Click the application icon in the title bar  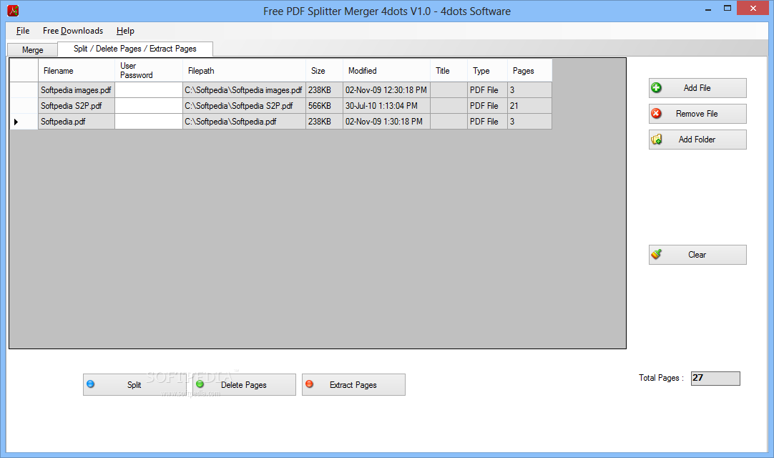point(14,10)
